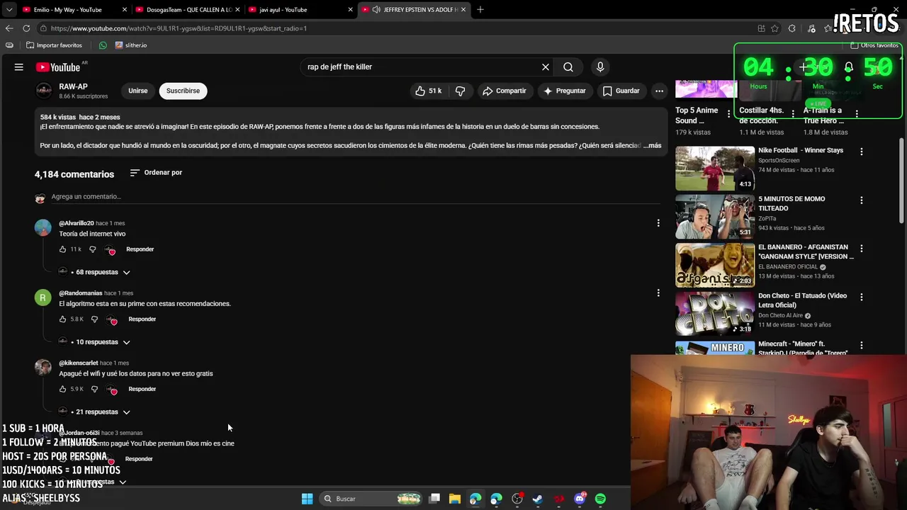
Task: Dislike the comment by @kikenscarlet
Action: coord(94,389)
